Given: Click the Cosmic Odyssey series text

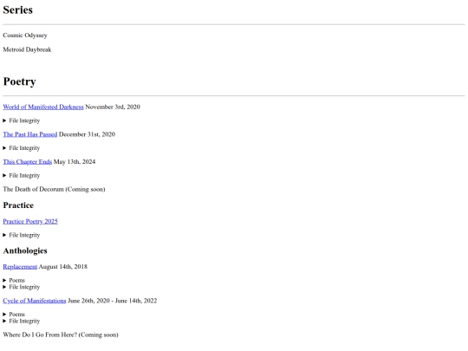Looking at the screenshot, I should coord(25,36).
